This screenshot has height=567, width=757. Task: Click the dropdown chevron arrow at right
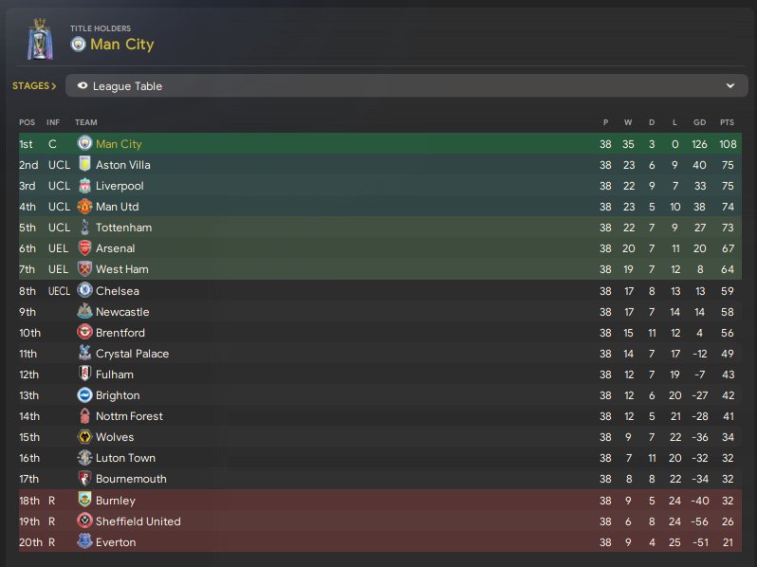730,86
